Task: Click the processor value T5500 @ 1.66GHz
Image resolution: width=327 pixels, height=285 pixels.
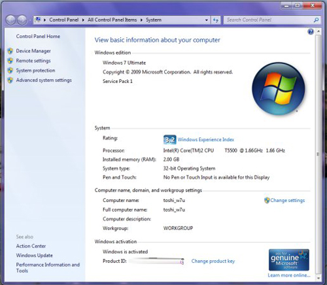Action: point(243,150)
